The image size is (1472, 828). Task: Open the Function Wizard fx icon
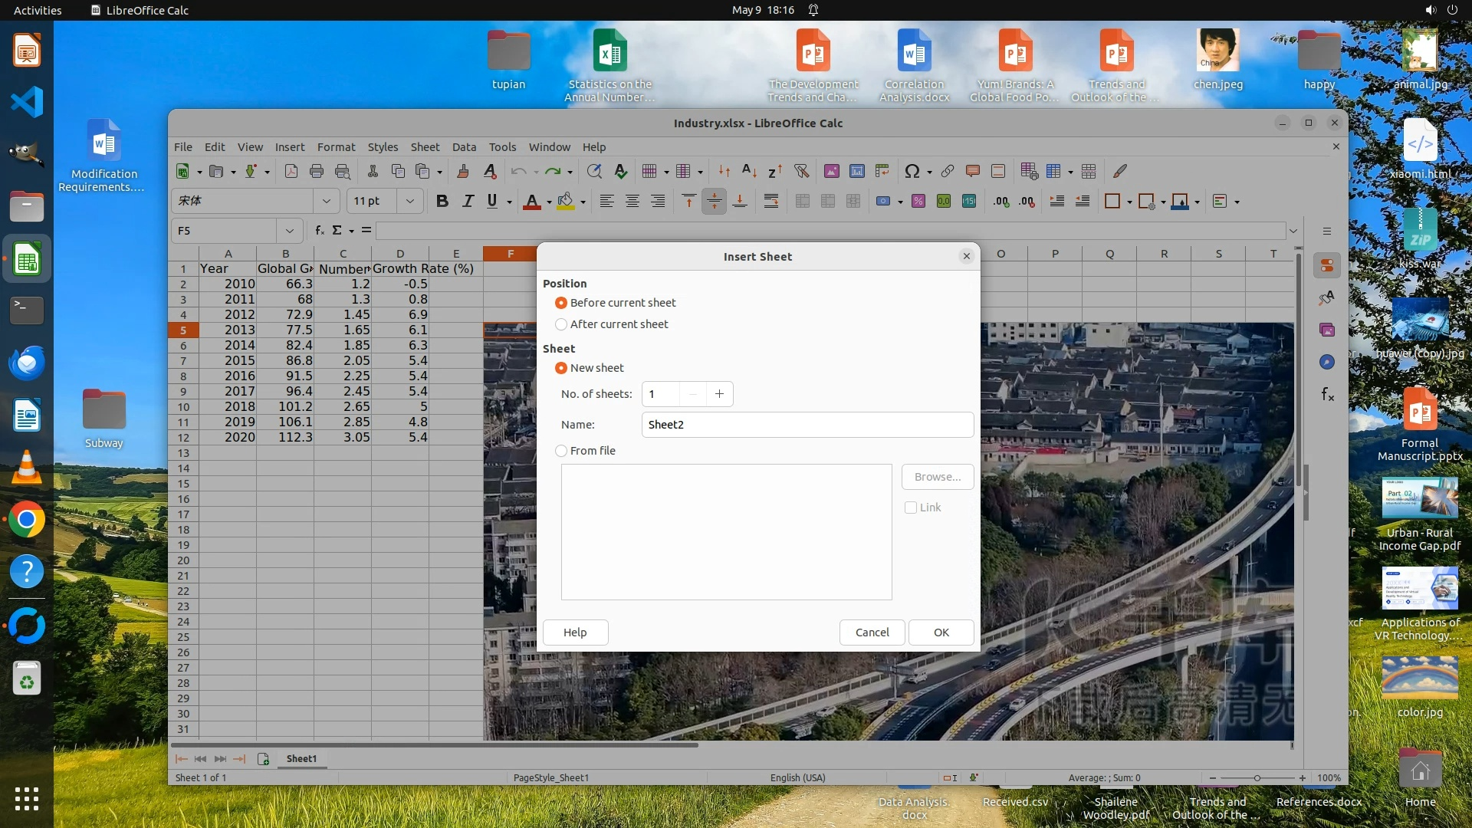pos(320,230)
